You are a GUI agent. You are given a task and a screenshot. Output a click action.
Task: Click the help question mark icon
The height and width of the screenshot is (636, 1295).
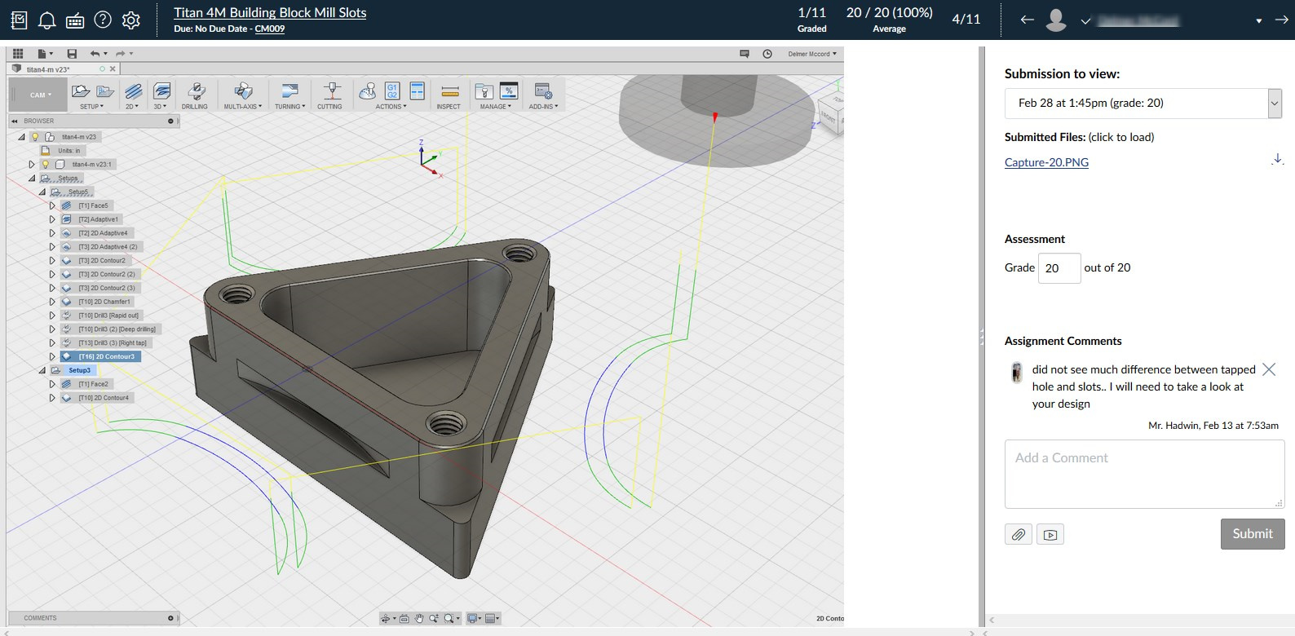click(103, 20)
